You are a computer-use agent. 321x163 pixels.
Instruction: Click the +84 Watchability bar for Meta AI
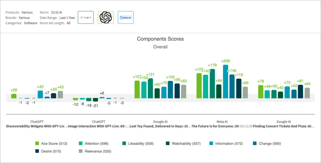tap(219, 91)
